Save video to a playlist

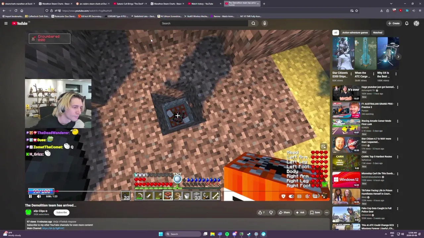click(315, 213)
